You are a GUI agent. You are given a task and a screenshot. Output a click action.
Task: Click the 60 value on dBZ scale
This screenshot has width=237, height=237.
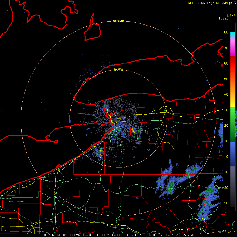(x=226, y=63)
